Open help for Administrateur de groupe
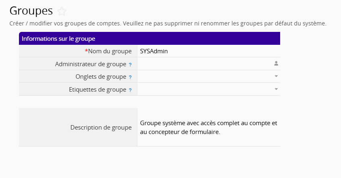The height and width of the screenshot is (178, 341). point(130,65)
